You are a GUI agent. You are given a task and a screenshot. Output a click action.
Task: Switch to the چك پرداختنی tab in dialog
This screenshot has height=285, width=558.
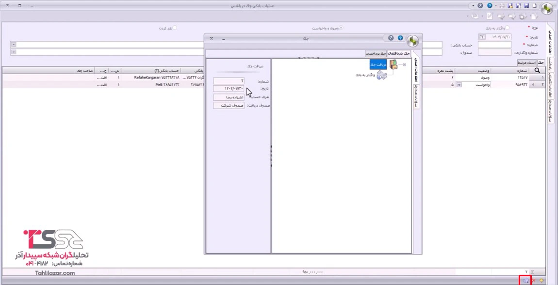point(376,54)
